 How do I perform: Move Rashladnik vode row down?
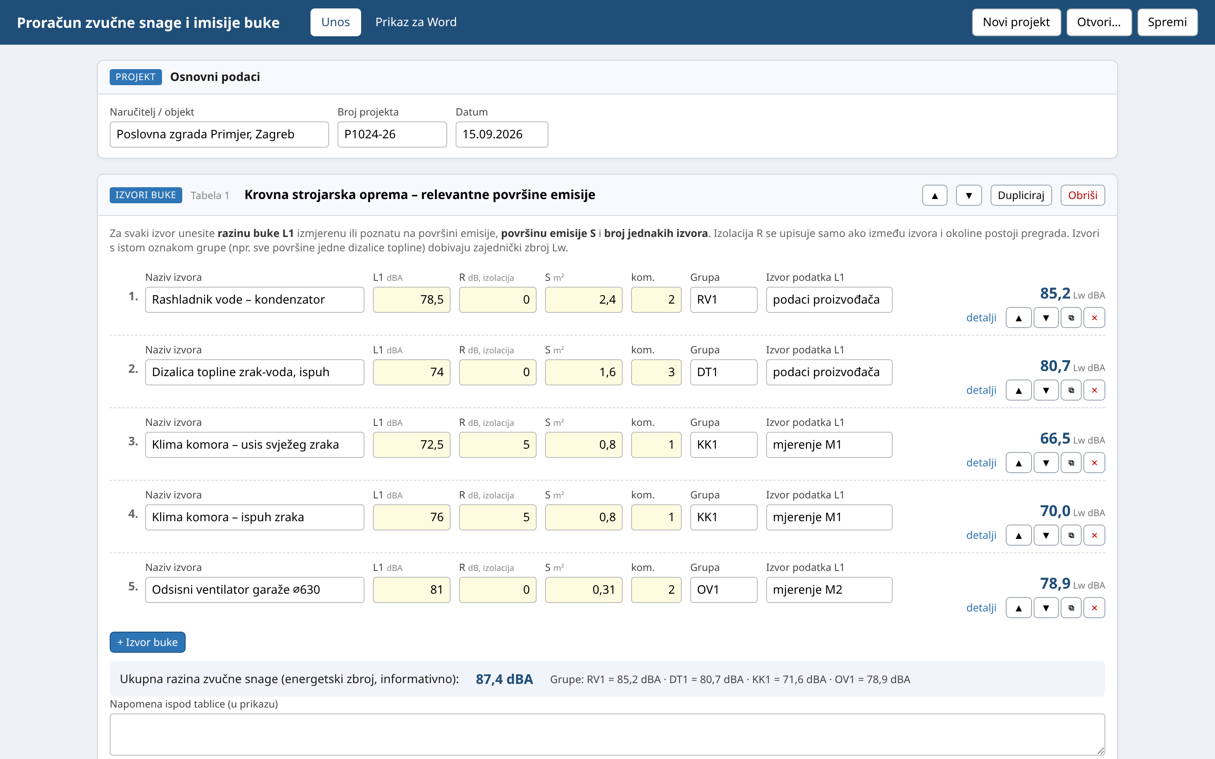(1046, 318)
